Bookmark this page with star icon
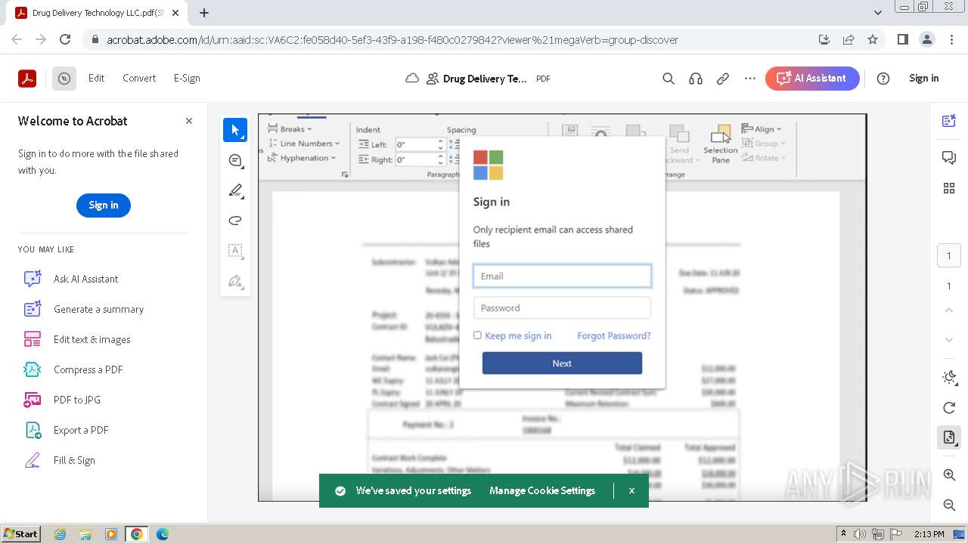 tap(873, 39)
